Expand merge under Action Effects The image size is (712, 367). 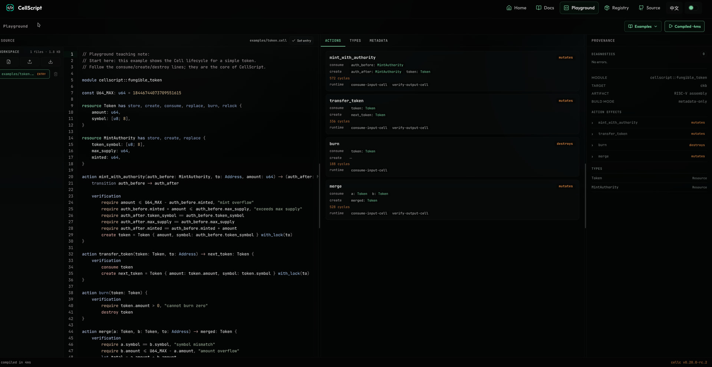click(x=648, y=156)
